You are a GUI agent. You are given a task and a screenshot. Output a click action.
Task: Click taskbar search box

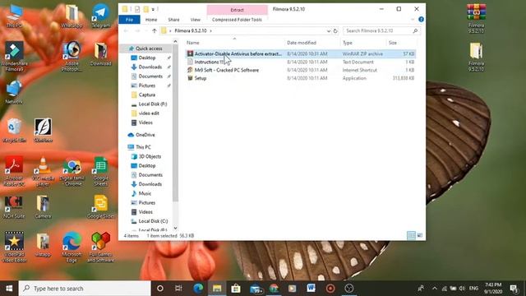85,289
